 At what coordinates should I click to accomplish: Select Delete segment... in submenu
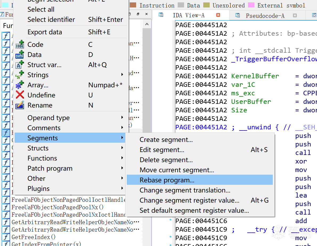(x=200, y=160)
